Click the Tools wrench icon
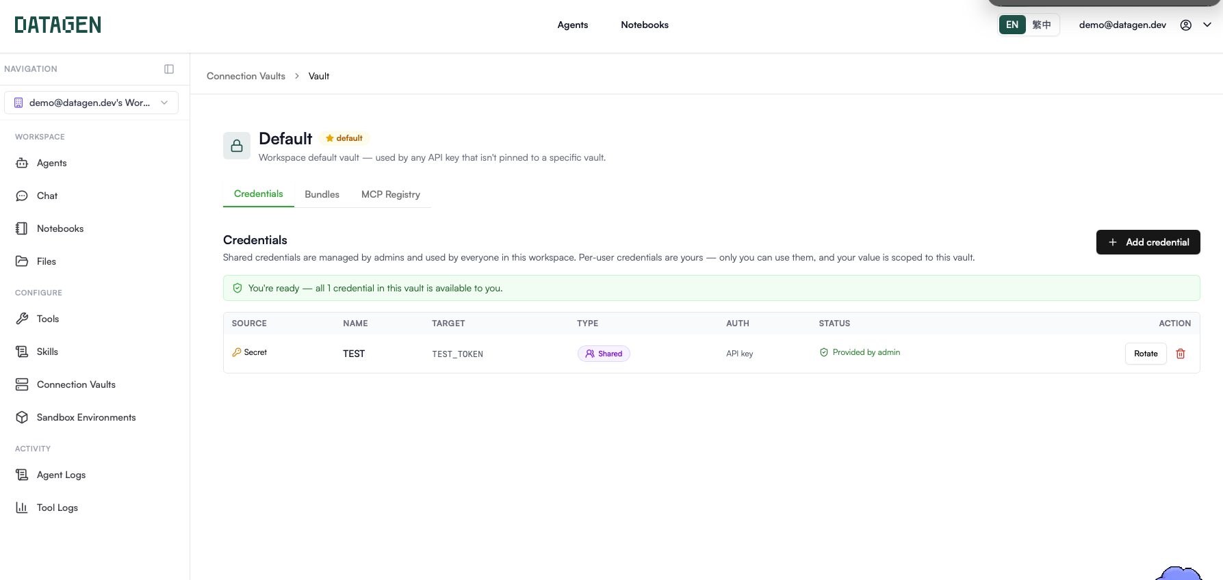1223x580 pixels. point(22,319)
